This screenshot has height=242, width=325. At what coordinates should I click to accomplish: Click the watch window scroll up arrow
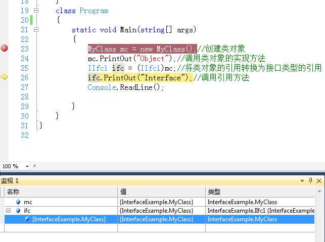click(x=319, y=191)
